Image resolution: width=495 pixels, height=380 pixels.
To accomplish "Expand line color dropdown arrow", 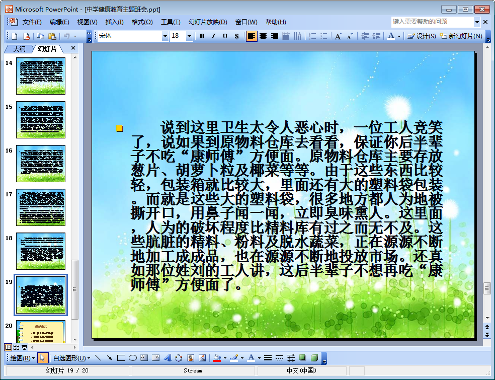I will click(242, 358).
